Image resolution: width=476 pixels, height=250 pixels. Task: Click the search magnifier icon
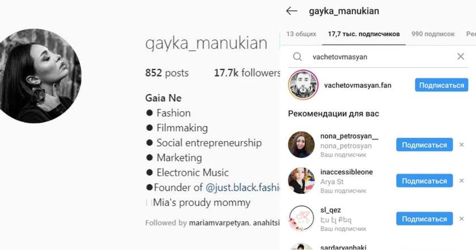pyautogui.click(x=297, y=57)
